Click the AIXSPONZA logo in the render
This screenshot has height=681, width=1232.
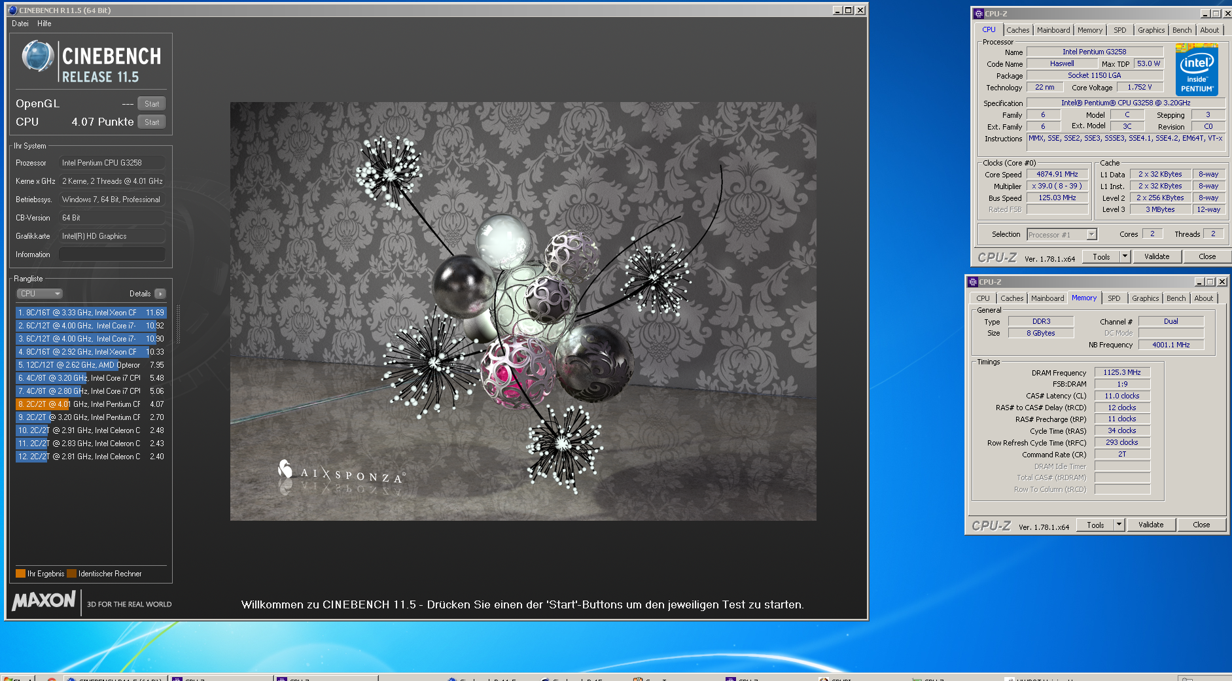pyautogui.click(x=341, y=473)
